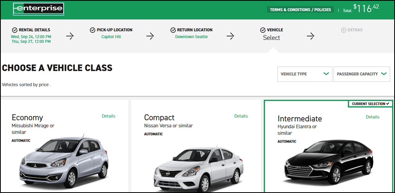
Task: Click the Vehicle step checkmark icon
Action: (x=263, y=30)
